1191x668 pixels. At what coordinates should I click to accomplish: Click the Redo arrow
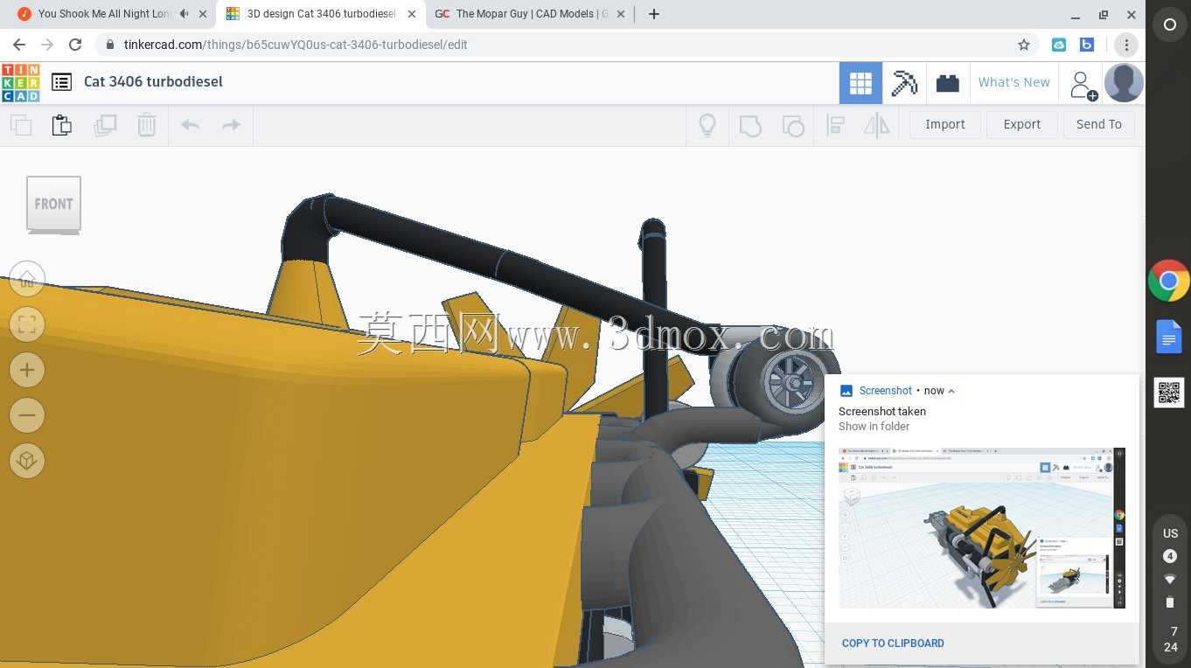(x=231, y=125)
